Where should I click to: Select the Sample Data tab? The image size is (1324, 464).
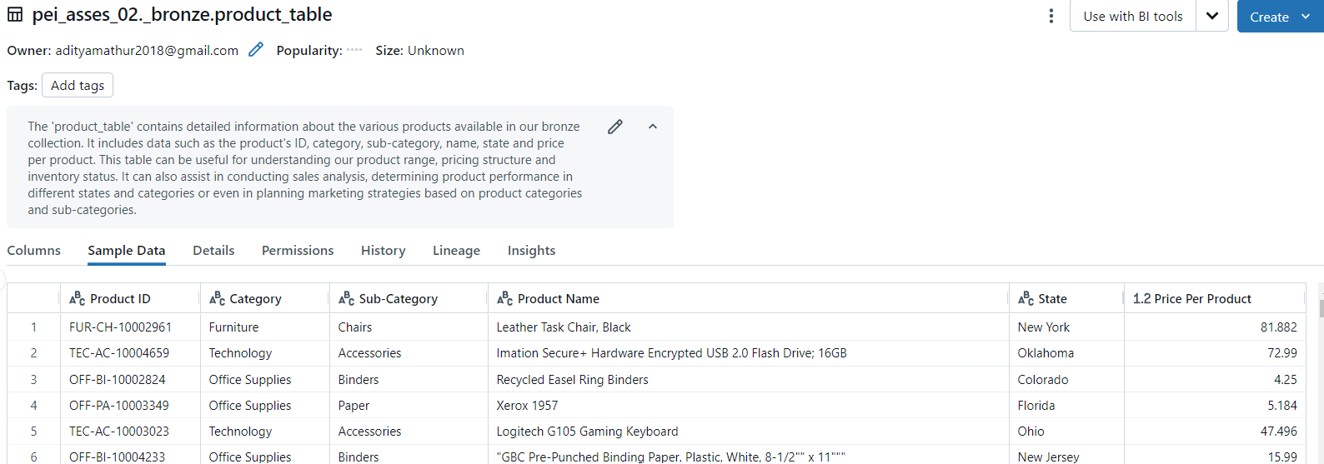coord(127,251)
